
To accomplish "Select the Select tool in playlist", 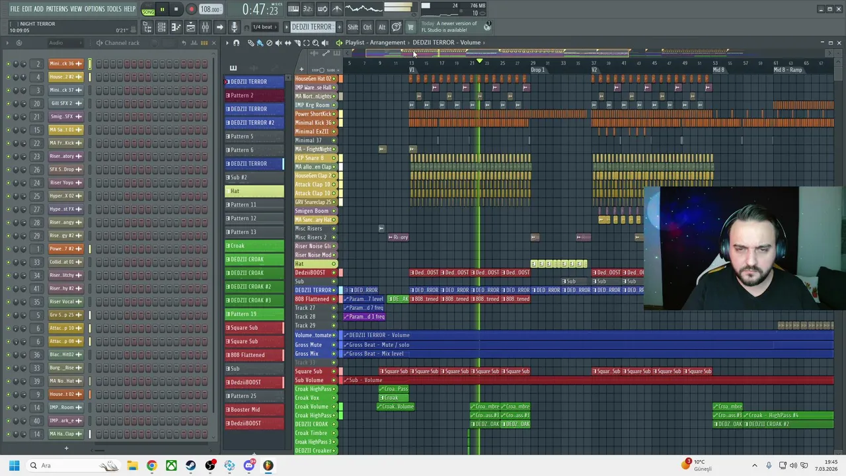I will click(x=306, y=43).
